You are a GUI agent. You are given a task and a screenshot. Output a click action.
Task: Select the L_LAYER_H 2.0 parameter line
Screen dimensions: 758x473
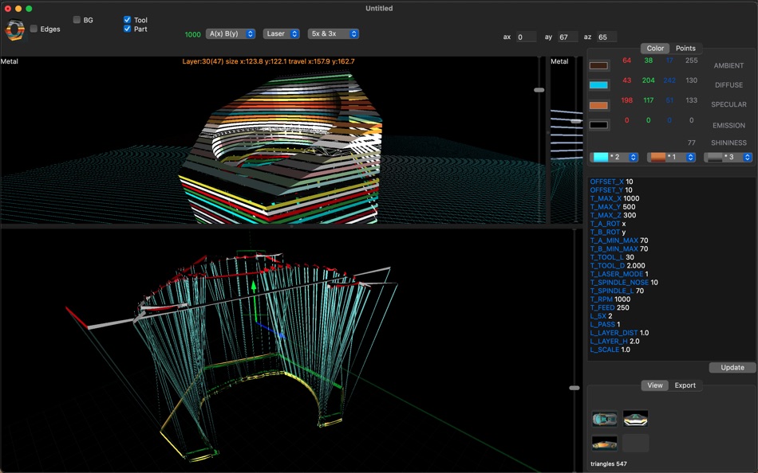click(x=614, y=342)
